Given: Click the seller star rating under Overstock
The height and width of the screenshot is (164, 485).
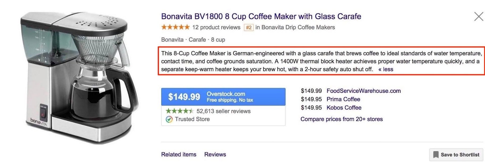Looking at the screenshot, I should (x=179, y=111).
